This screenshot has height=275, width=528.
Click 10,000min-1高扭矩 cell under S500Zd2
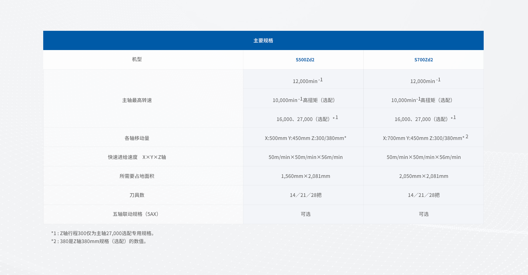tap(303, 98)
